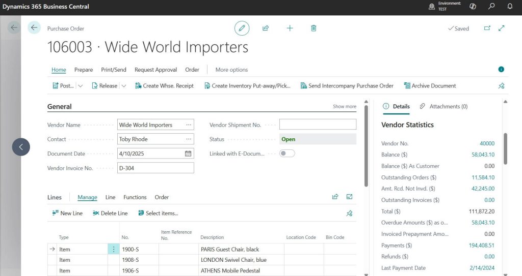The width and height of the screenshot is (522, 276).
Task: Open page in new window icon
Action: pos(487,28)
